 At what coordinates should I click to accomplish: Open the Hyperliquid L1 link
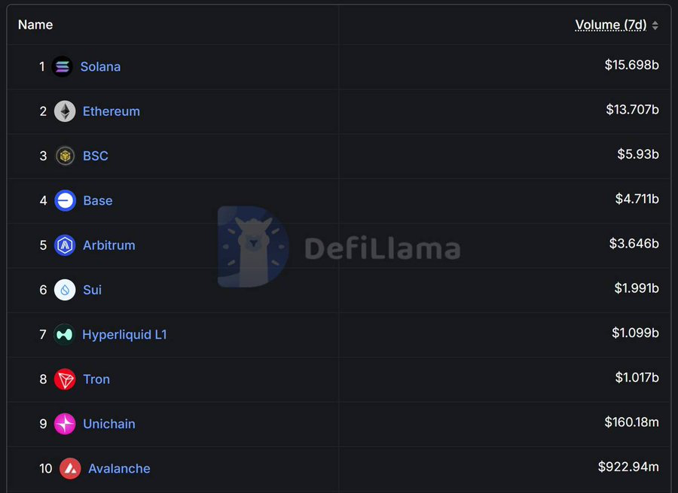click(124, 334)
